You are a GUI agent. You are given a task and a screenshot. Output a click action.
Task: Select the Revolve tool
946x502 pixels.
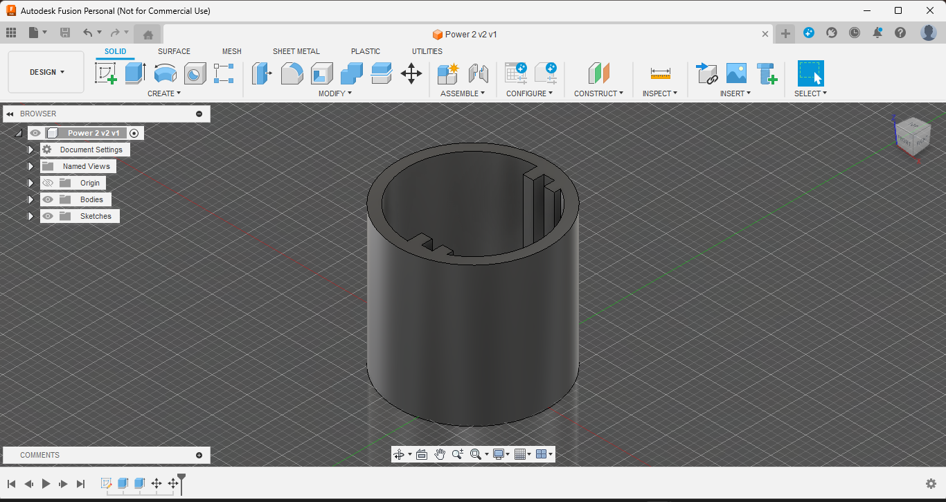pos(165,73)
